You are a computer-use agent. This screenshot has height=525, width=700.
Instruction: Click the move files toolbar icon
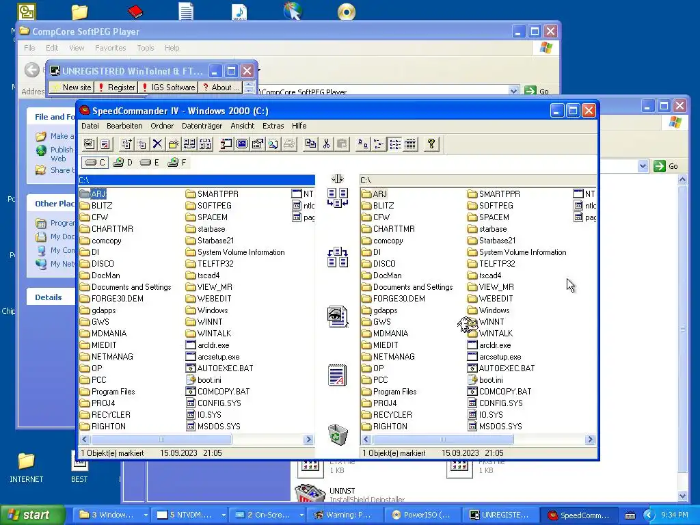142,144
